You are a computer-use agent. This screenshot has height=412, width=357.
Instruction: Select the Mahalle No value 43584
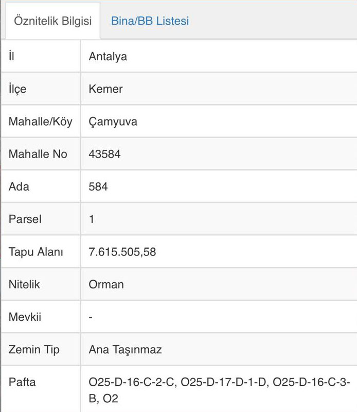(105, 154)
